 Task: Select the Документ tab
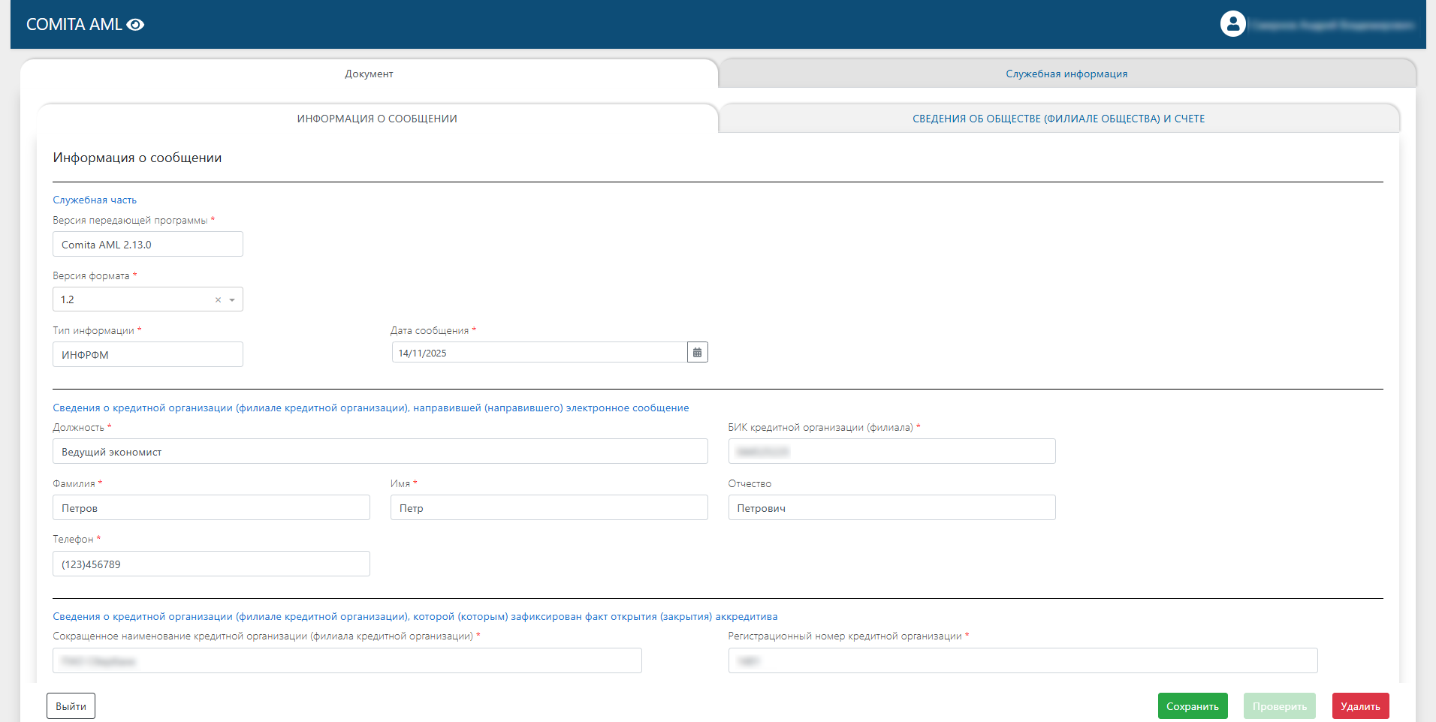[369, 74]
